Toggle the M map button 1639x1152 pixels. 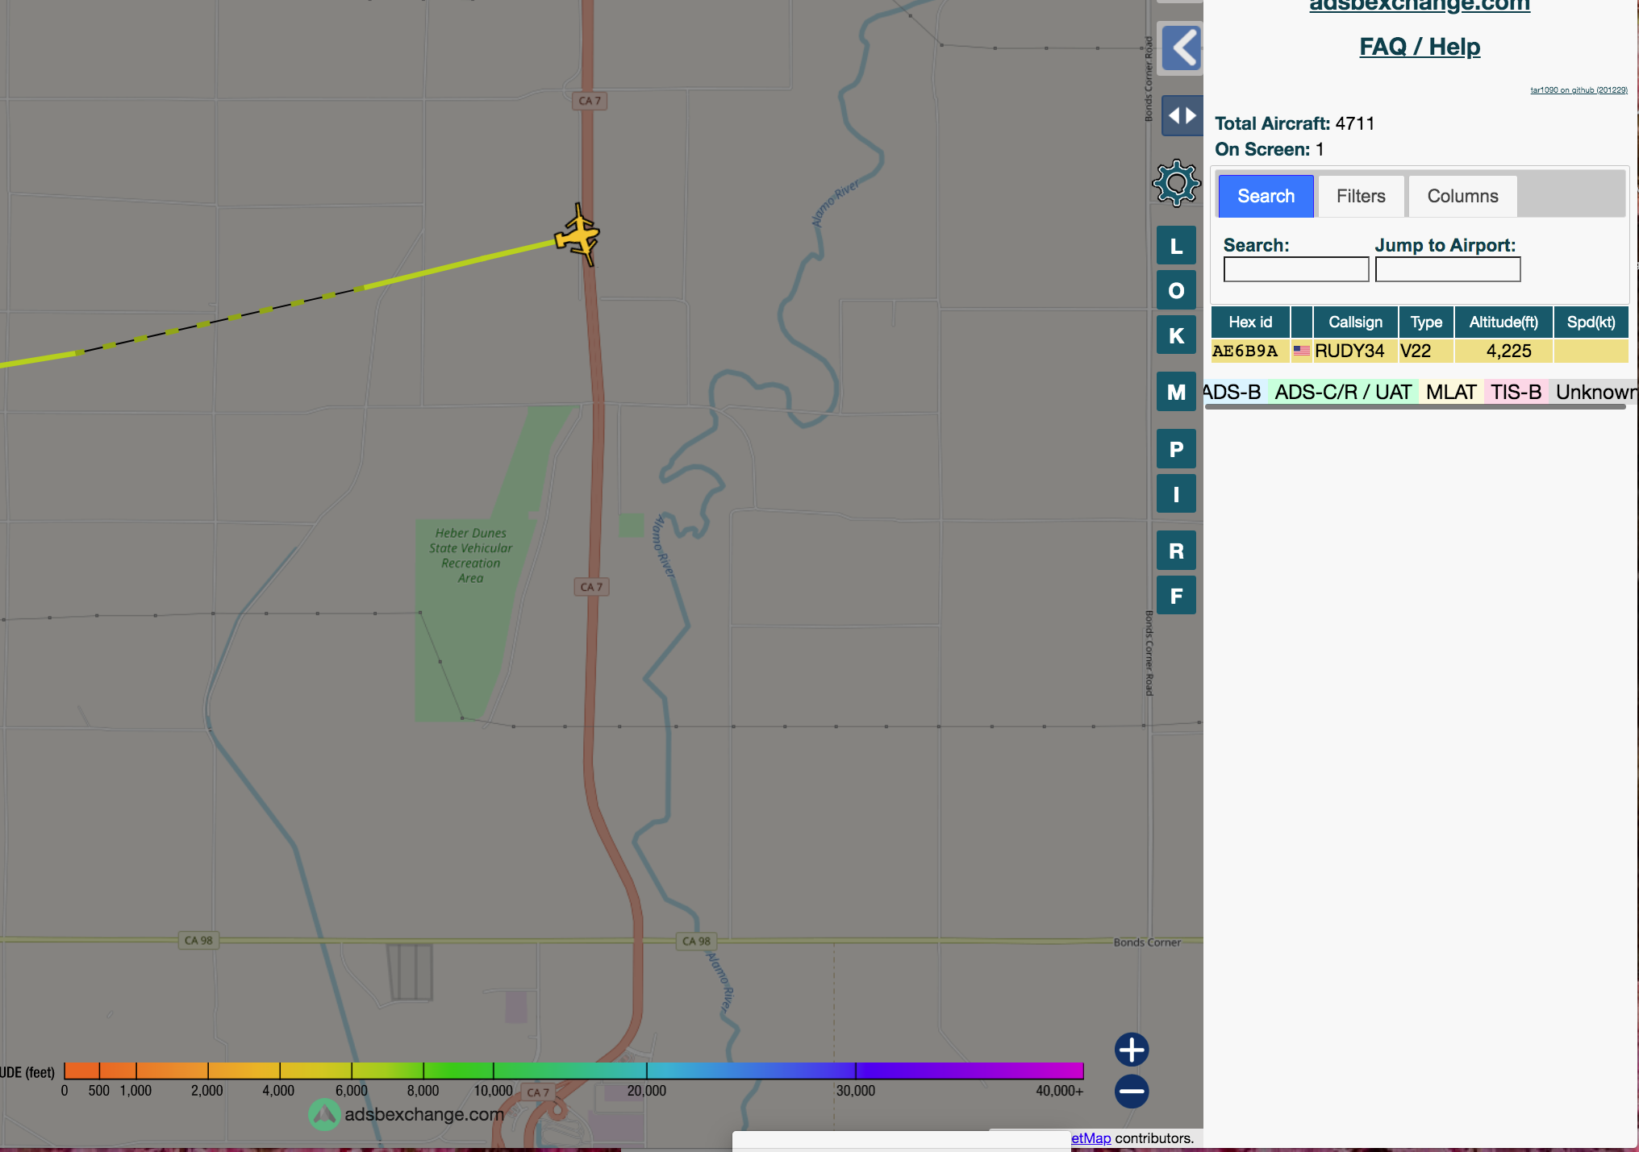[1176, 392]
